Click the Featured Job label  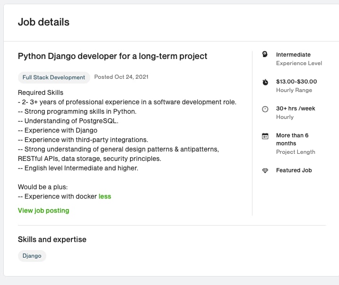pos(294,170)
